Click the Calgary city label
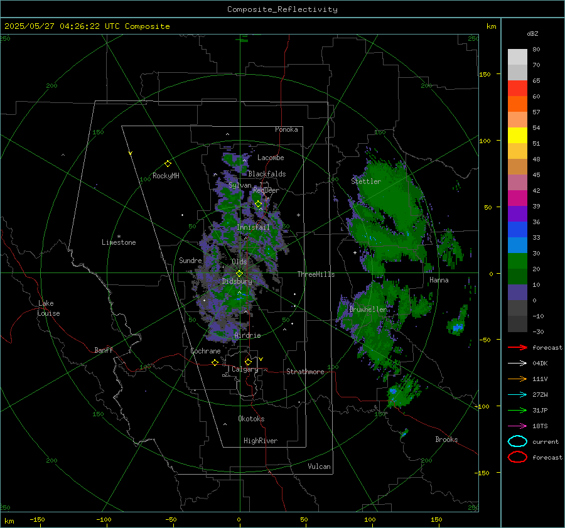565x528 pixels. click(x=245, y=369)
